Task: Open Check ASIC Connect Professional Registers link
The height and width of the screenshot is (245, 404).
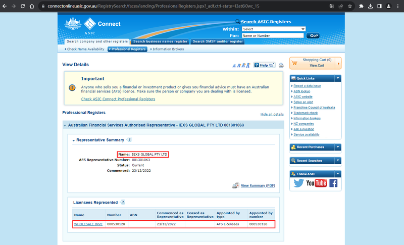Action: click(x=118, y=99)
